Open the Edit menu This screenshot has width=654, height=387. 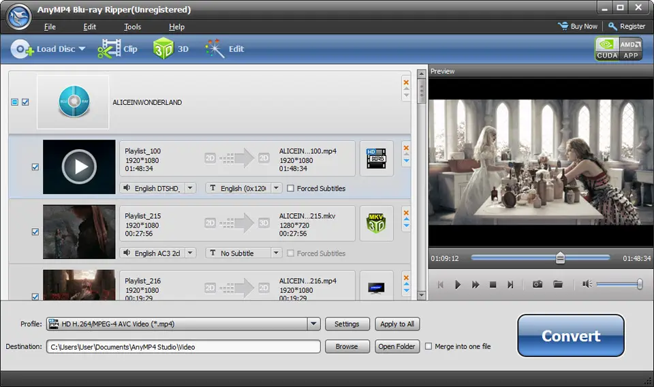pos(90,27)
